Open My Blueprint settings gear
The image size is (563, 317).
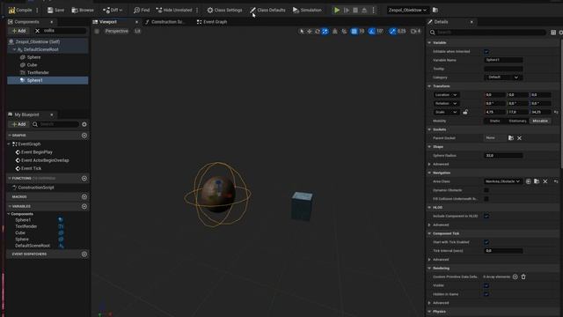click(x=84, y=124)
